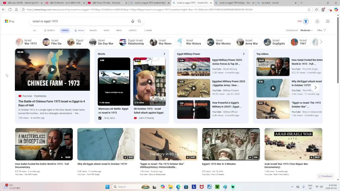340x191 pixels.
Task: Switch to Times Of India browser tab
Action: point(107,3)
